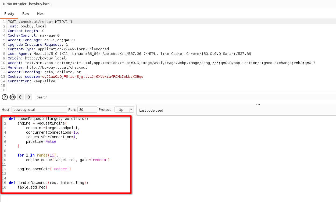Click the Upgrade-Insecure-Requests: 1 header

pyautogui.click(x=38, y=44)
